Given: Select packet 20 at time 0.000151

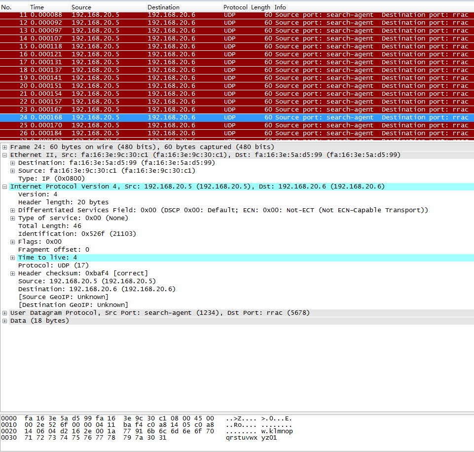Looking at the screenshot, I should (237, 85).
